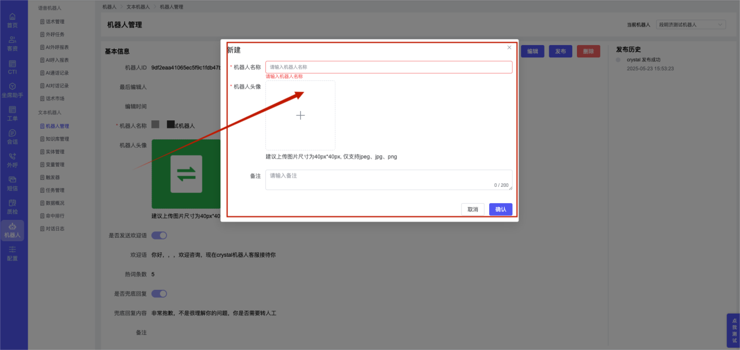Toggle the 是否发送欢迎语 switch
Screen dimensions: 740x350
(159, 235)
